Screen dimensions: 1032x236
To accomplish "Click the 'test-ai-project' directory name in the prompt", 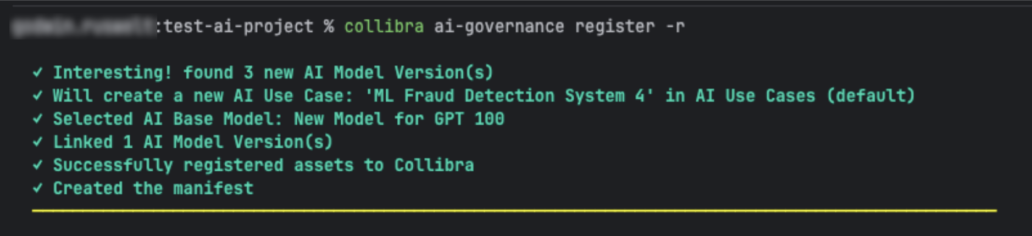I will 238,26.
